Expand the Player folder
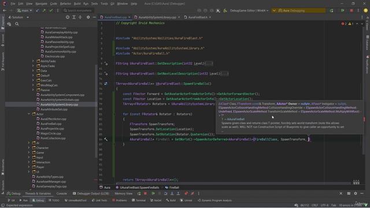This screenshot has height=208, width=370. pyautogui.click(x=29, y=167)
